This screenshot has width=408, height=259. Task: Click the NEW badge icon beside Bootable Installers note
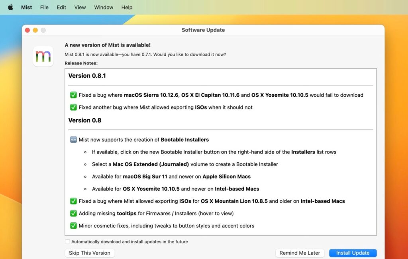pos(73,140)
